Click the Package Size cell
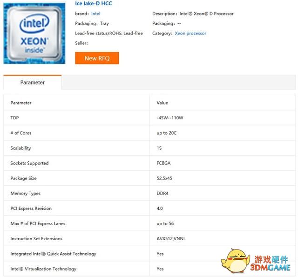 pos(76,178)
